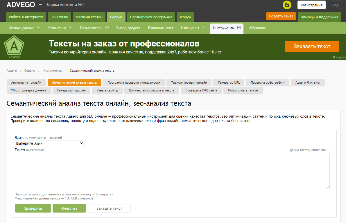The image size is (346, 223).
Task: Open the Поиск слов в тексте tool
Action: (x=243, y=90)
